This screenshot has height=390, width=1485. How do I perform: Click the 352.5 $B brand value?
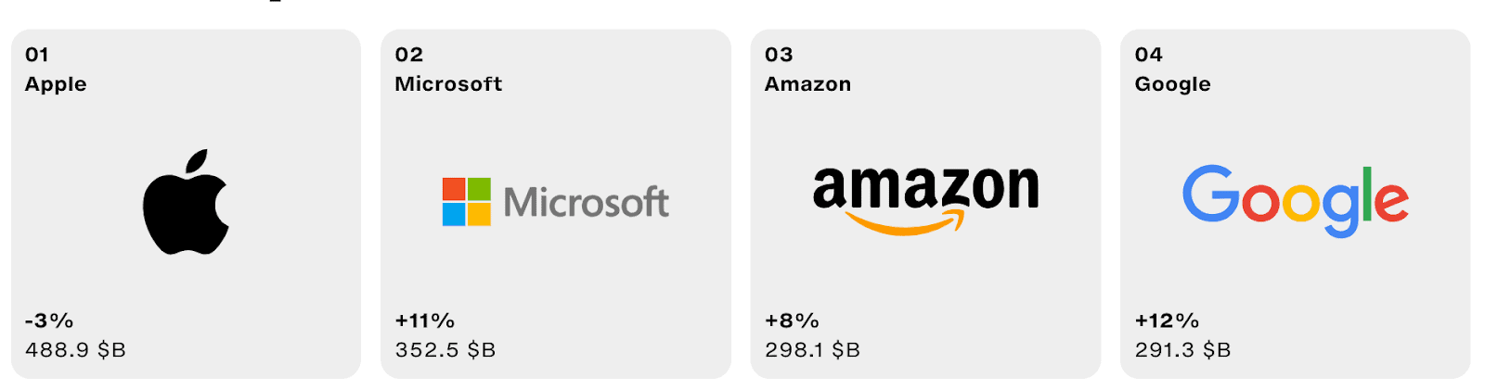click(445, 350)
